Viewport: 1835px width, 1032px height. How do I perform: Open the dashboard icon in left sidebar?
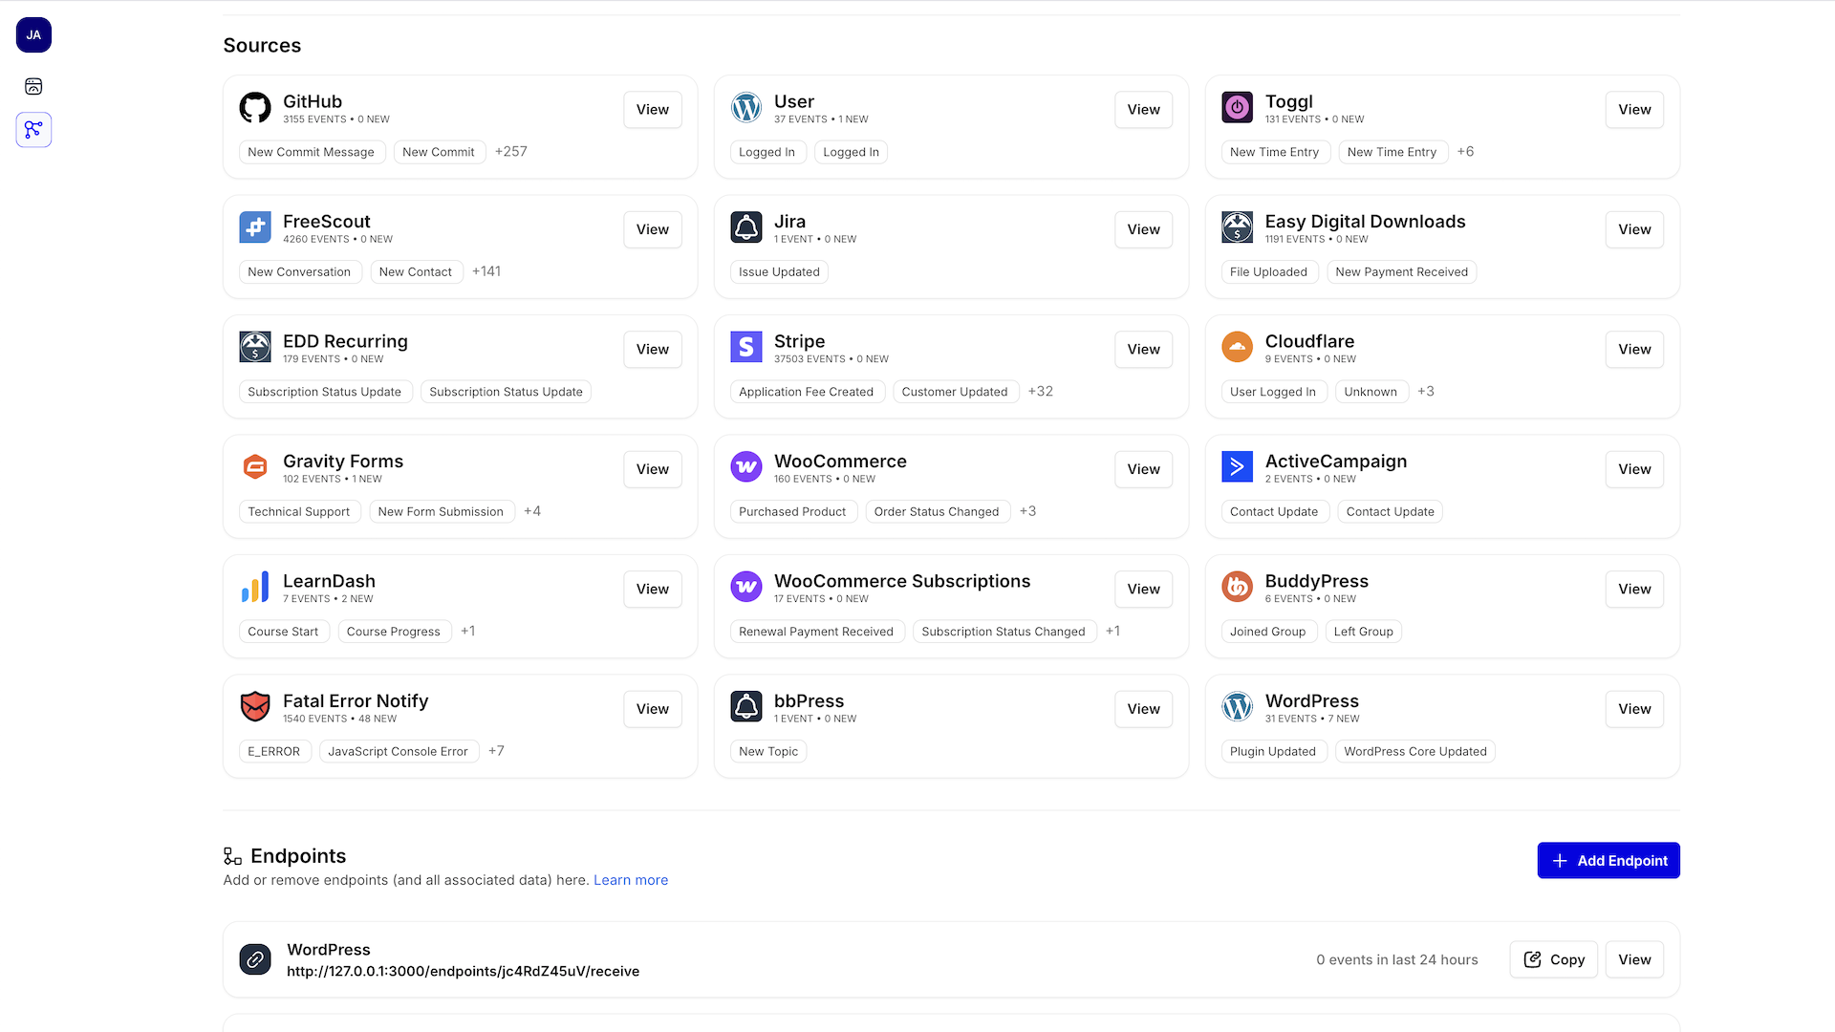33,86
